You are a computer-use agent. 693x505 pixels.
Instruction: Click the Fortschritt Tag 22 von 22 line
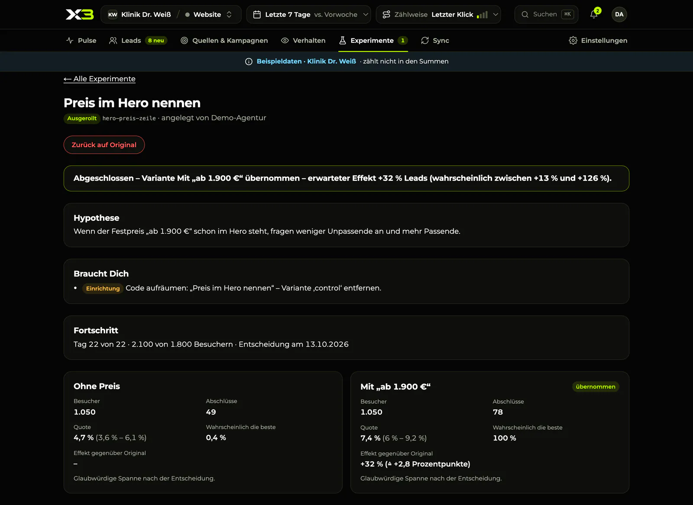click(x=211, y=344)
